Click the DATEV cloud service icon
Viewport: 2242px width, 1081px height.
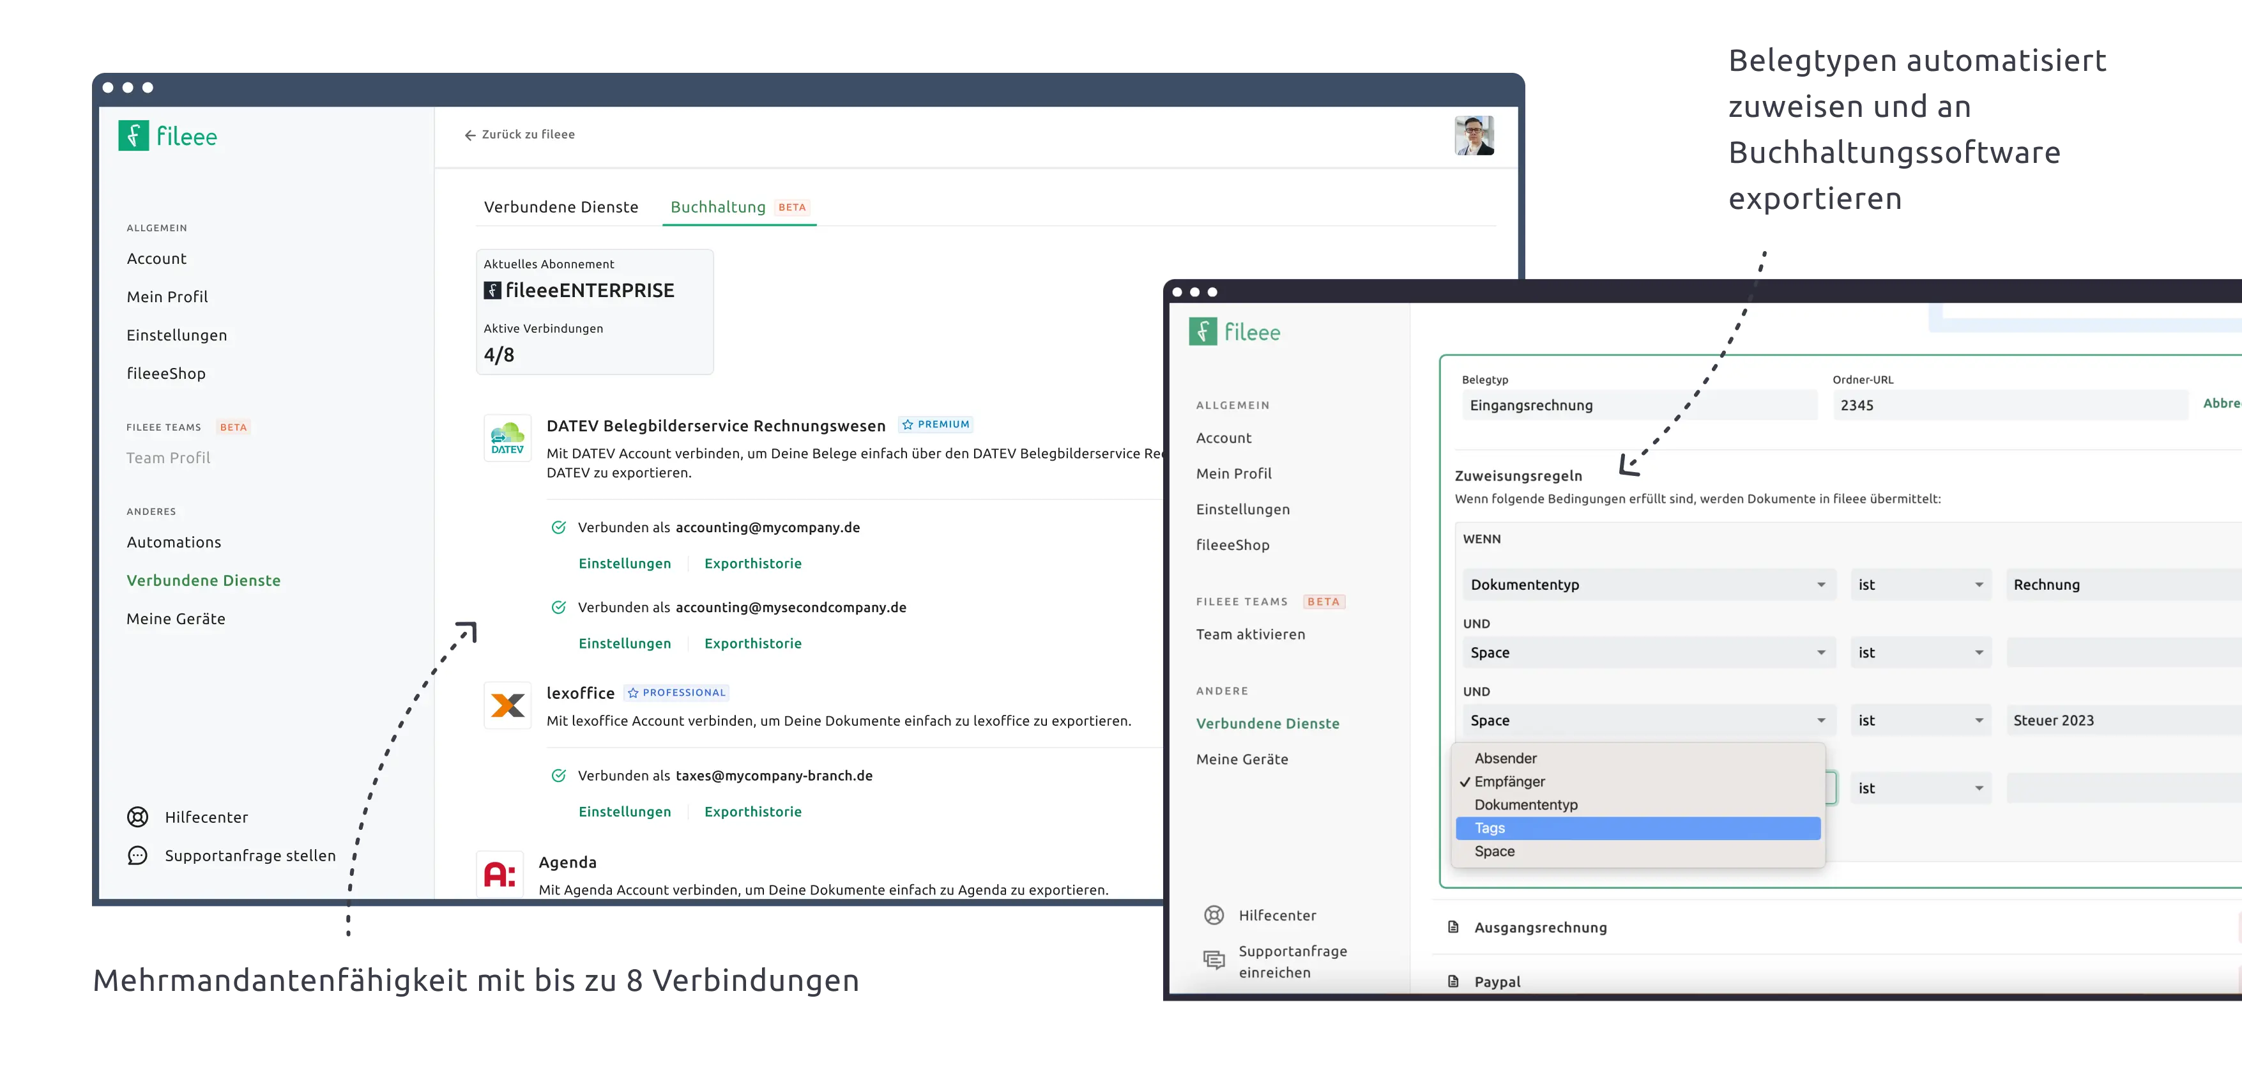pyautogui.click(x=507, y=437)
